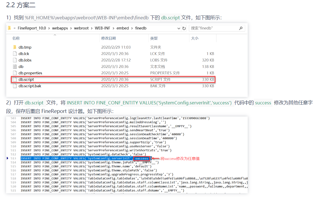This screenshot has width=330, height=198.
Task: Click the finedb breadcrumb segment
Action: click(141, 28)
